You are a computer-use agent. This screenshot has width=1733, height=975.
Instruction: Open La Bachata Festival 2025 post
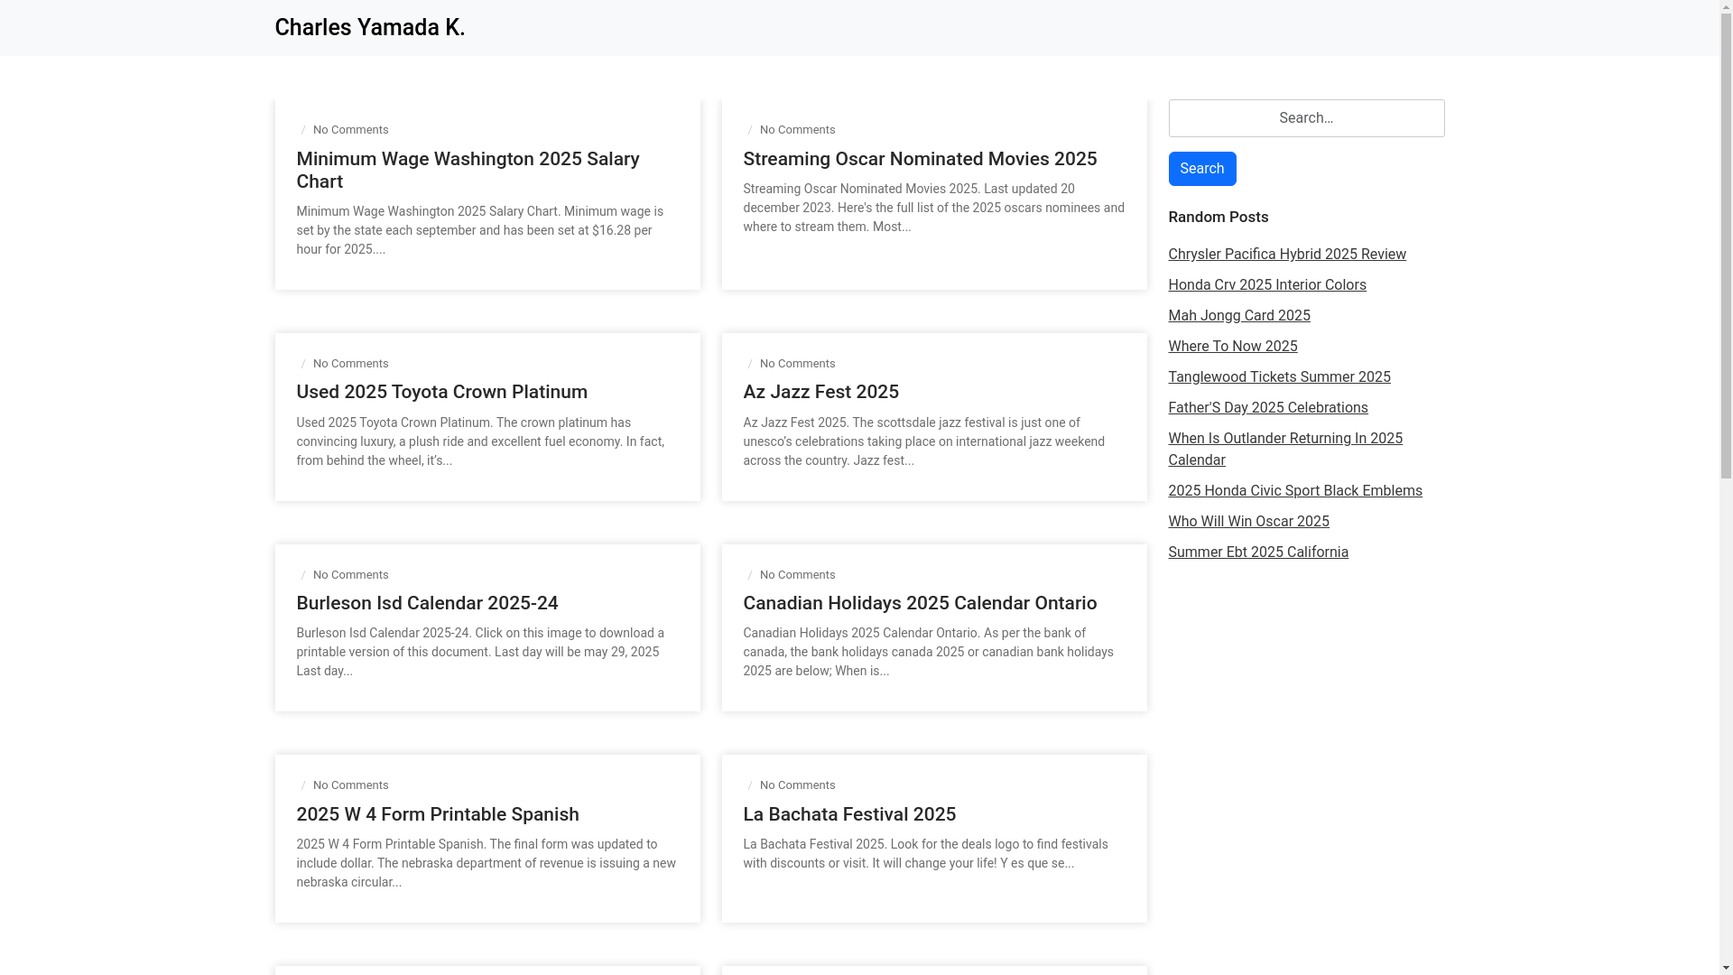point(849,814)
